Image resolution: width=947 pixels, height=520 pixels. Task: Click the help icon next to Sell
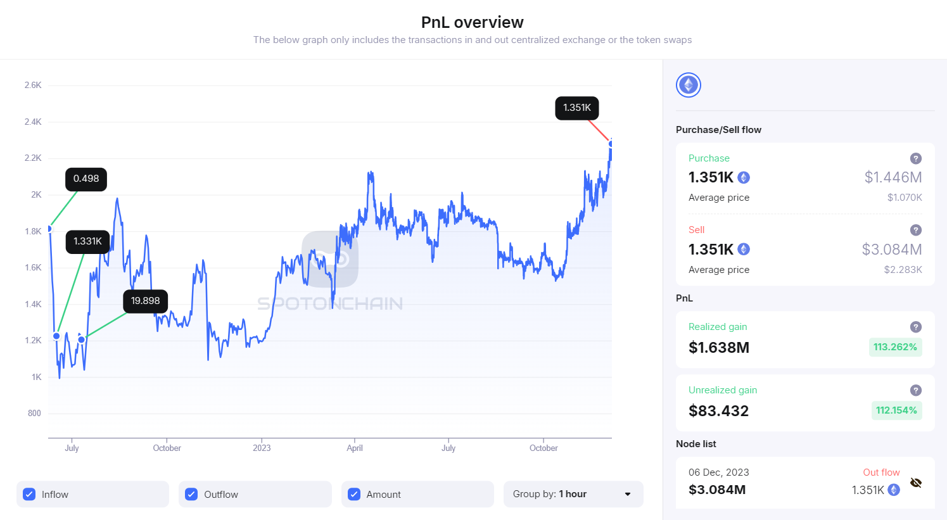(915, 230)
